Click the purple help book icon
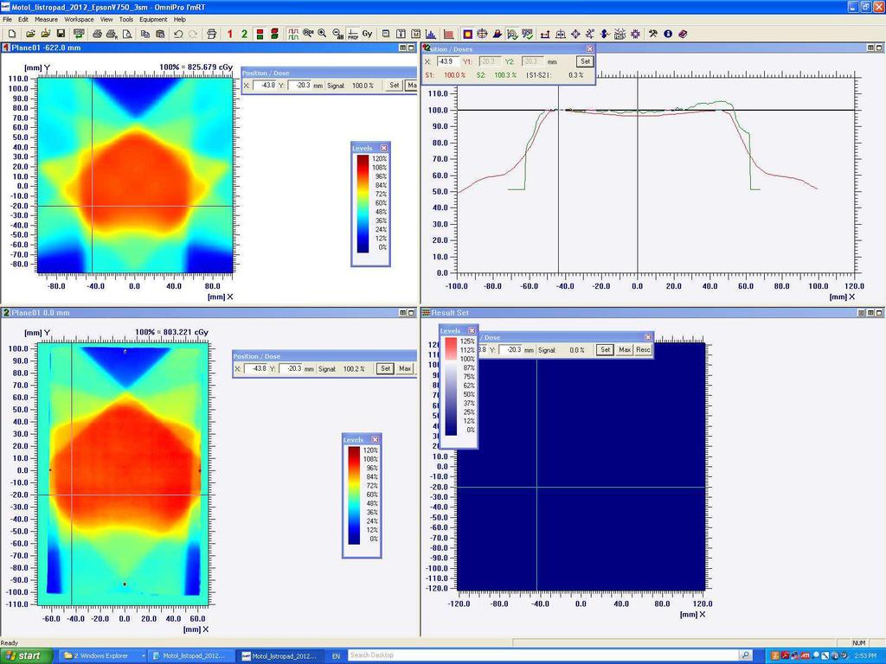The image size is (886, 664). 683,34
